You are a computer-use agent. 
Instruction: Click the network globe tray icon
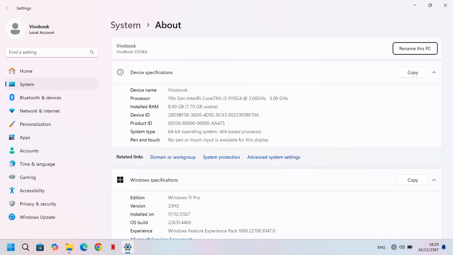pos(394,247)
